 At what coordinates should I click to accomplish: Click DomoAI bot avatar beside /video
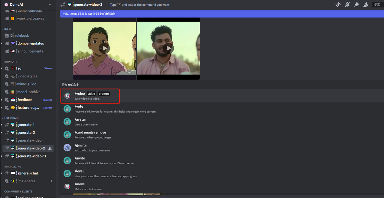(x=67, y=96)
